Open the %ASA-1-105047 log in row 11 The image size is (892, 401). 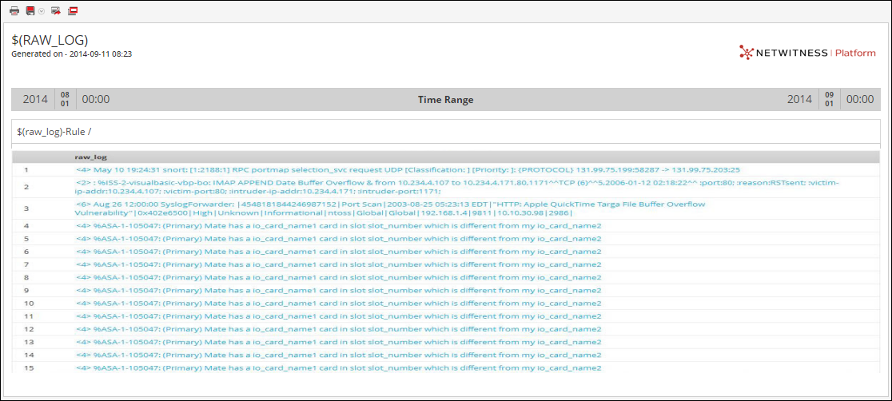click(x=338, y=316)
